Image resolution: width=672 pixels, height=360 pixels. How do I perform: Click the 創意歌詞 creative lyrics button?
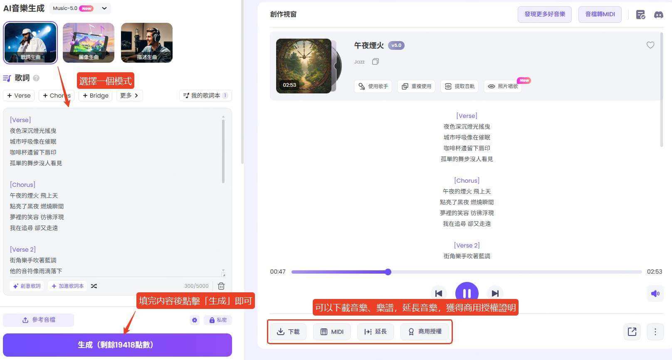[27, 286]
